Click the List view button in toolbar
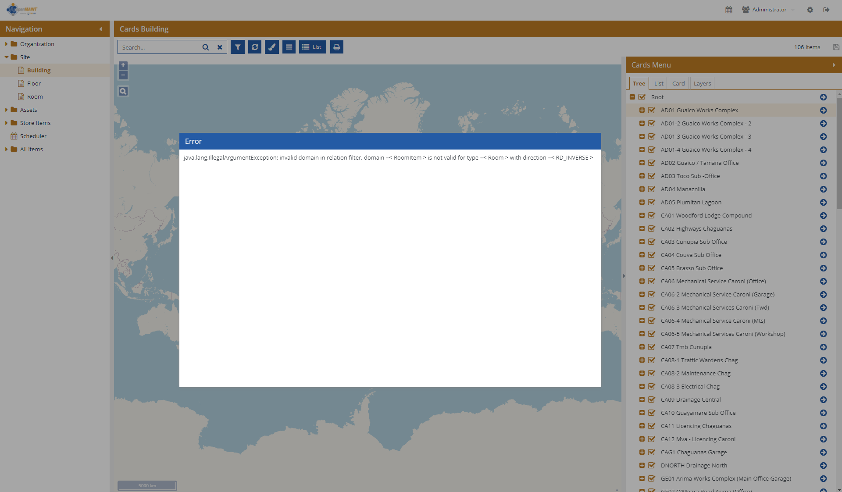 313,47
